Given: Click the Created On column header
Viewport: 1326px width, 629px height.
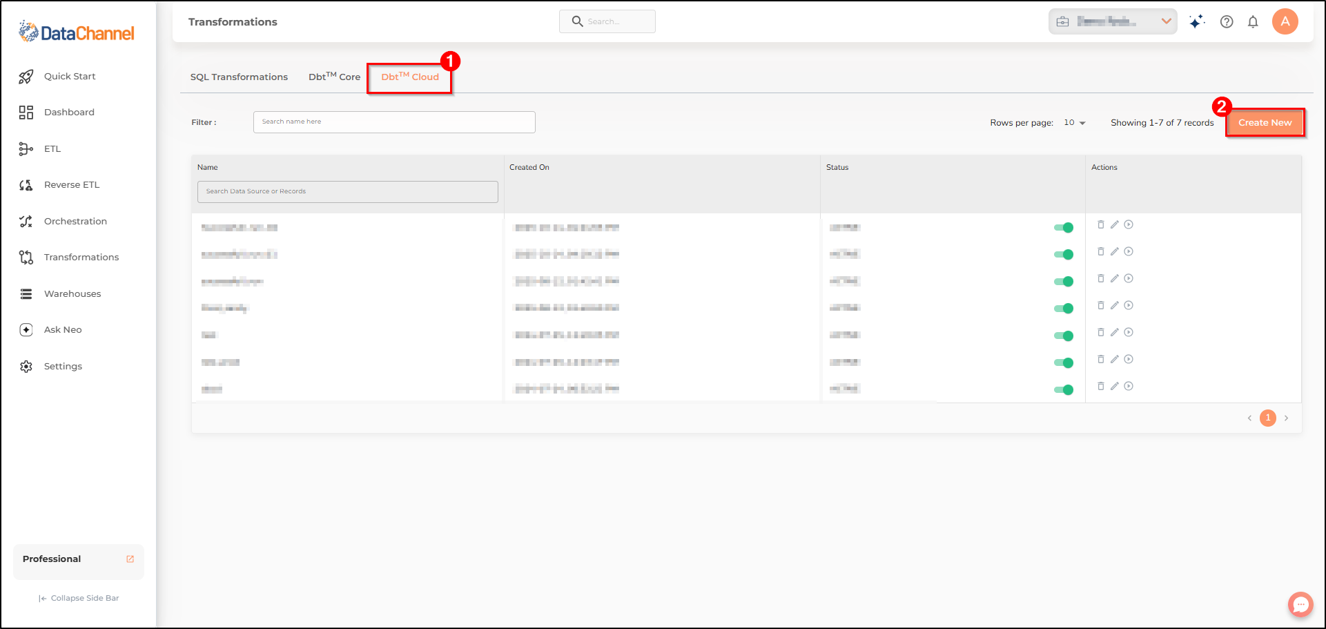Looking at the screenshot, I should click(529, 168).
